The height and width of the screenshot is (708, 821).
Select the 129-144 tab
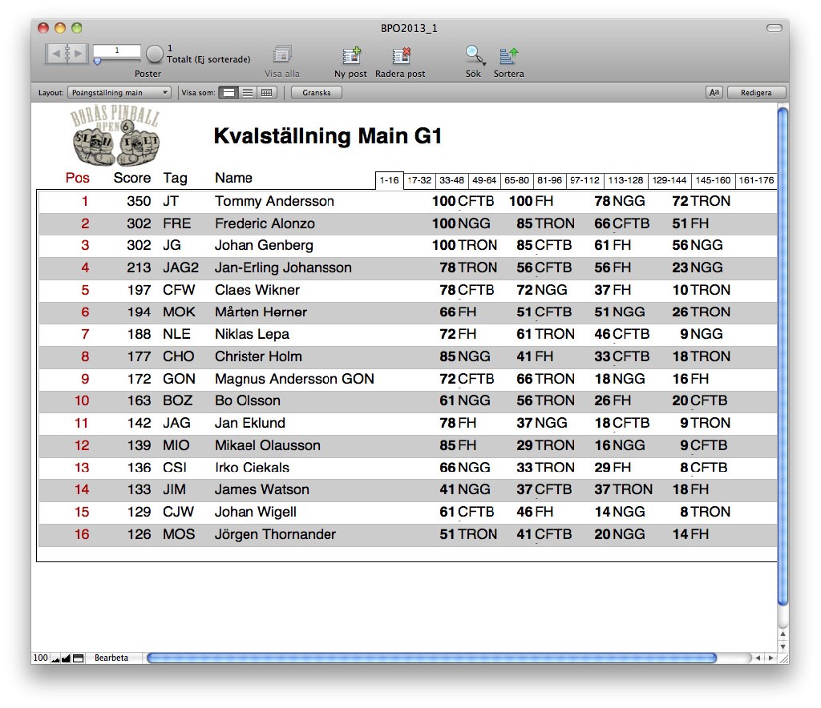(x=669, y=180)
